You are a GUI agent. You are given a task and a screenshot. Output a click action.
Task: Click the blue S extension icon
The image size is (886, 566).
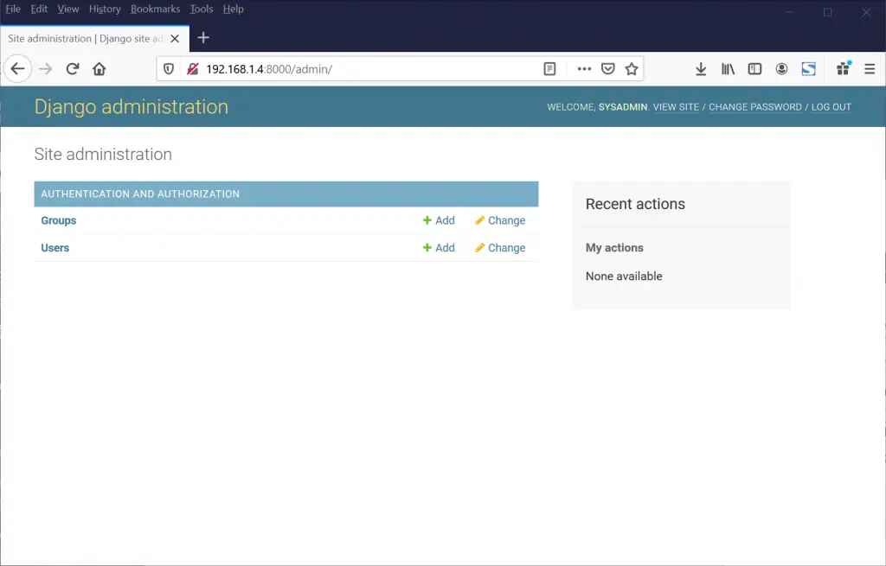tap(808, 68)
